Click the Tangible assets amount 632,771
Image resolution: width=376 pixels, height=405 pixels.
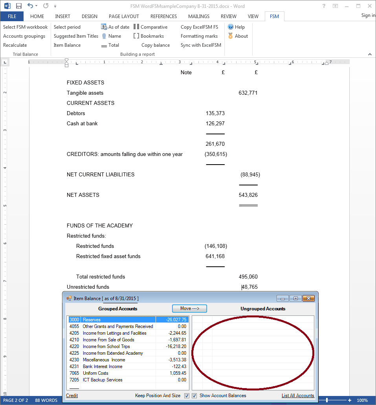point(248,93)
